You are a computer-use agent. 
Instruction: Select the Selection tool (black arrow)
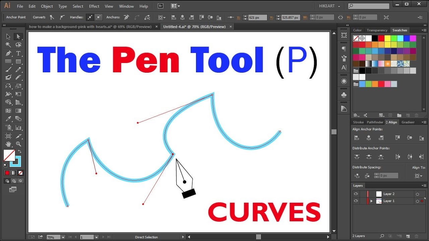pos(8,36)
